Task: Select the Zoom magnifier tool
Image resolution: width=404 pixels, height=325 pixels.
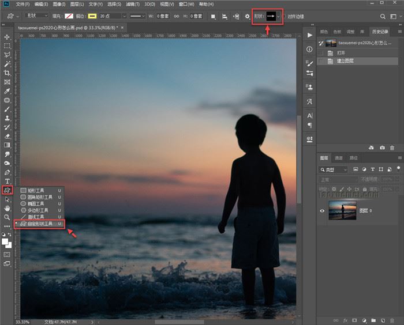Action: (7, 217)
